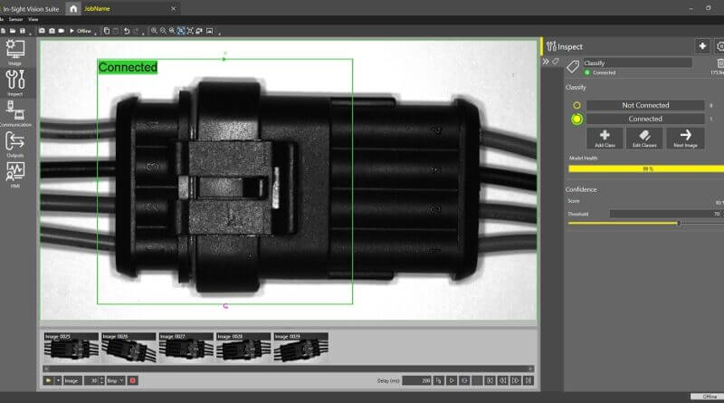Click the plus icon to add tool
724x403 pixels.
point(702,46)
